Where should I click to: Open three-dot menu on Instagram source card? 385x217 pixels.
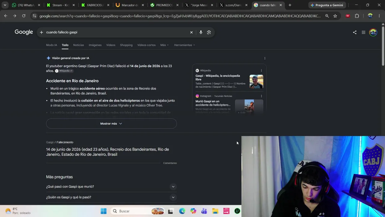pos(261,96)
